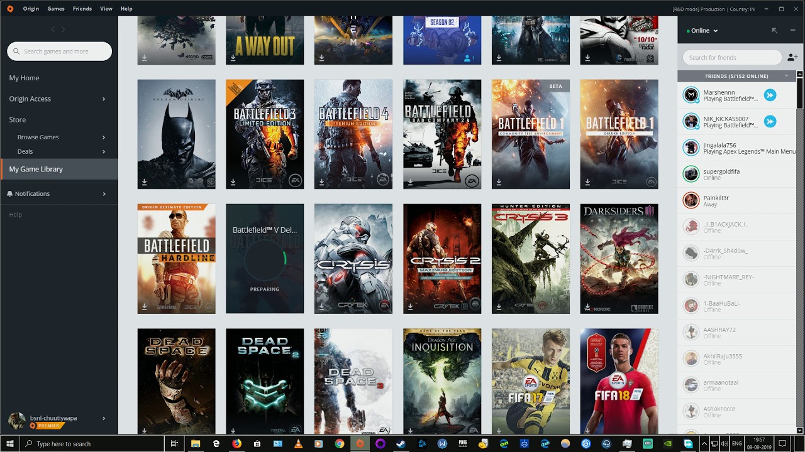Join Marshennn's game via arrow button
The image size is (805, 452).
[770, 95]
